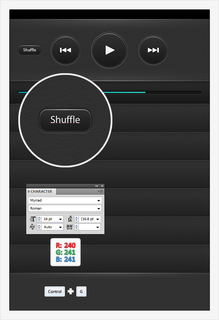The image size is (219, 320).
Task: Click the B: 241 color value
Action: pyautogui.click(x=66, y=259)
